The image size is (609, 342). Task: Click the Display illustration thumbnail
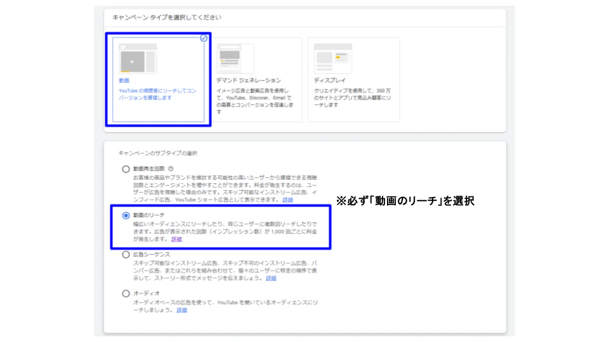coord(333,58)
